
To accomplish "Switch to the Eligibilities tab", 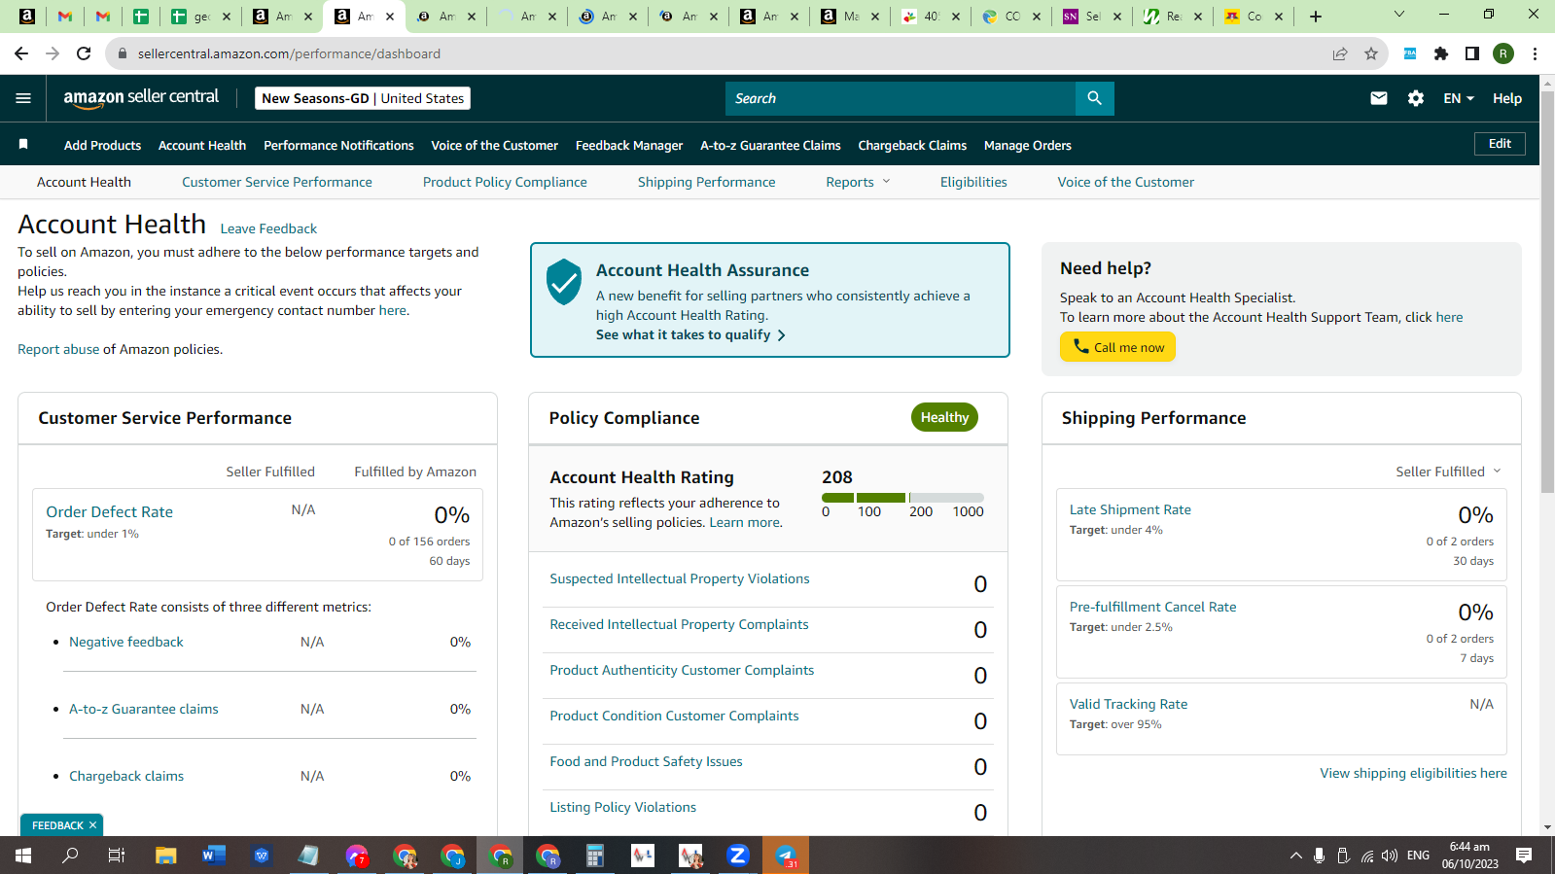I will [x=973, y=182].
